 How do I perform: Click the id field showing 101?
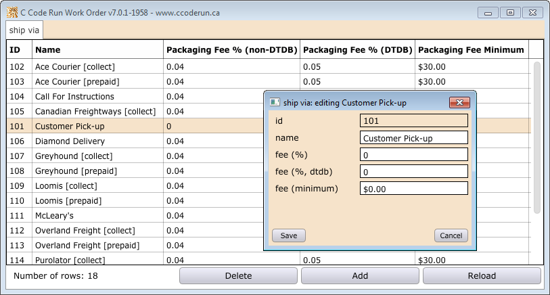(413, 121)
